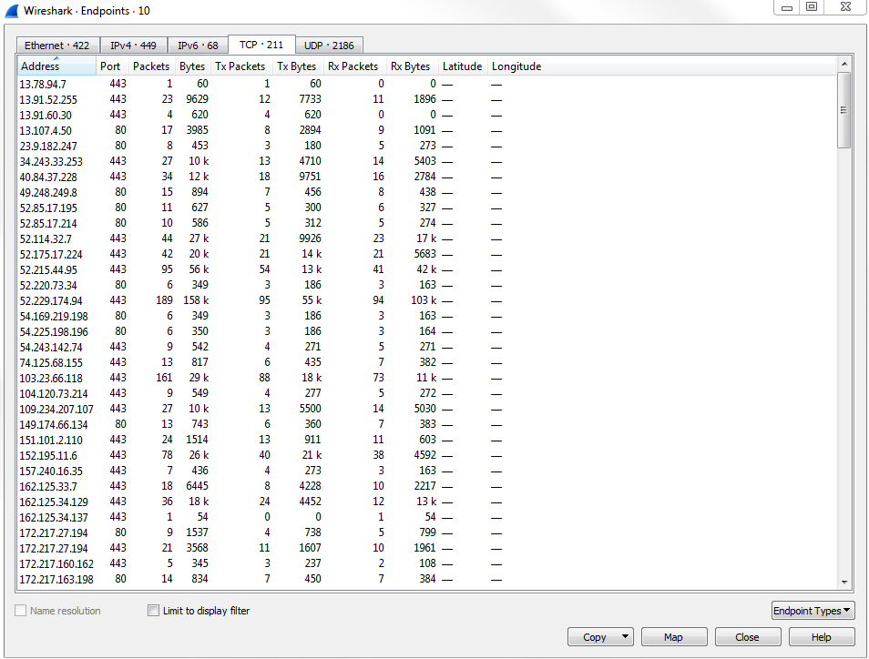Select the 13.78.94.7 row
The image size is (869, 659).
(426, 84)
